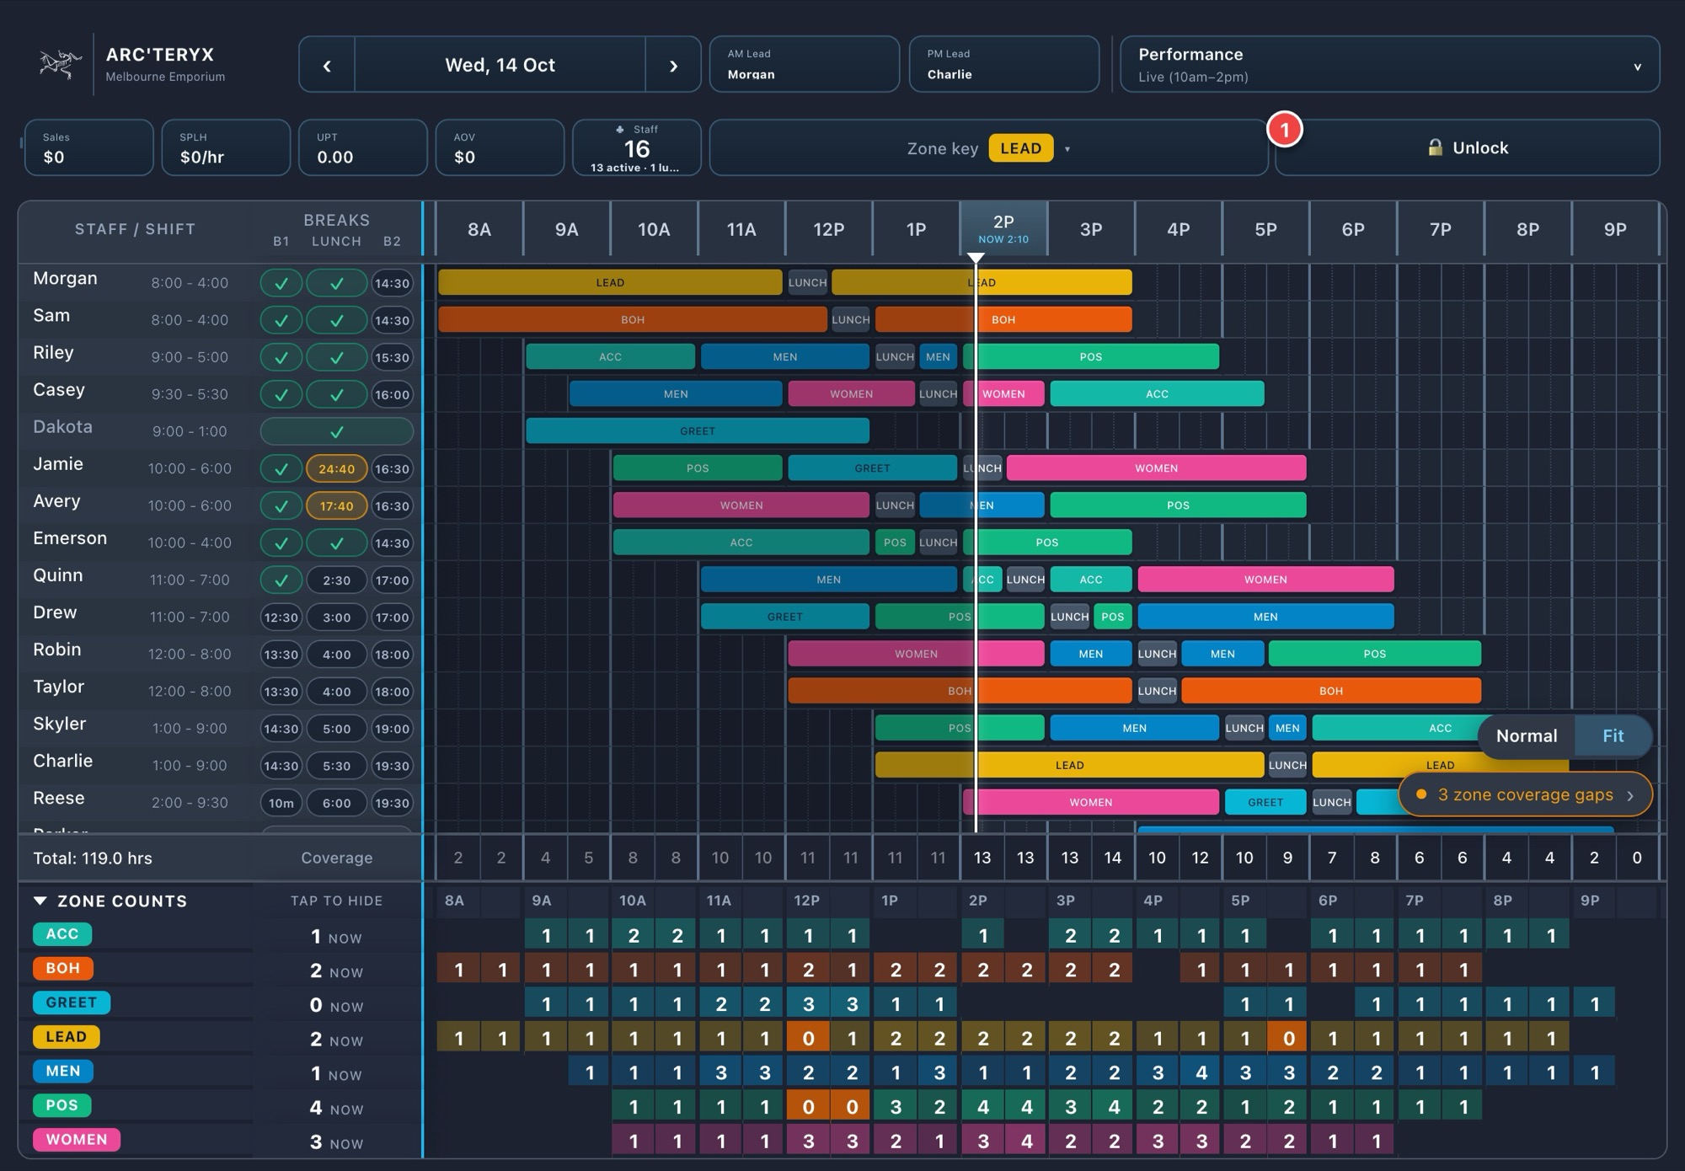The image size is (1685, 1171).
Task: Click the Arc'teryx logo icon
Action: [x=61, y=64]
